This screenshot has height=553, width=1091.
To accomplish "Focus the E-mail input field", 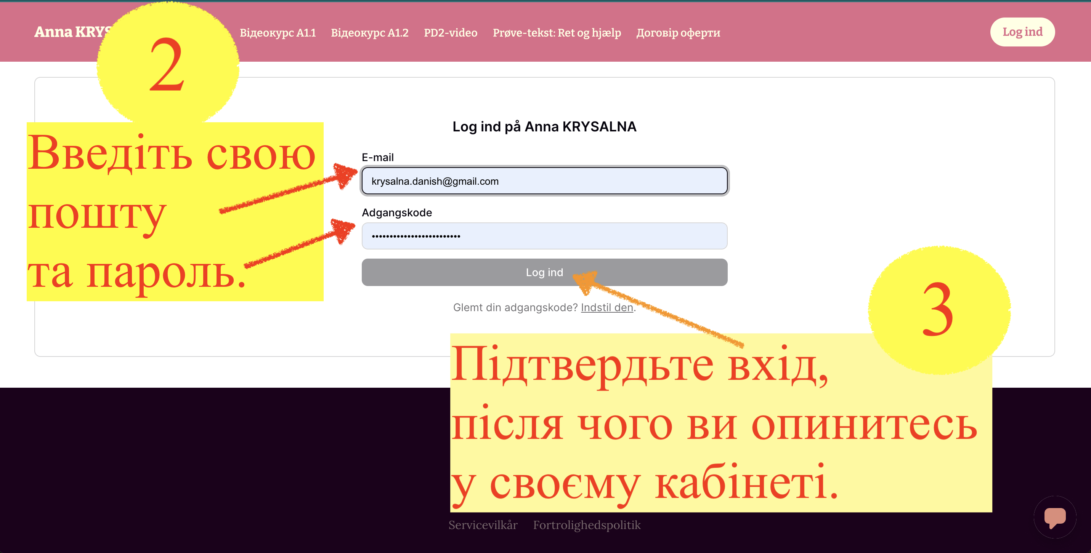I will pyautogui.click(x=544, y=181).
